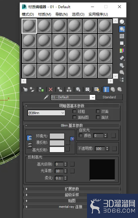The height and width of the screenshot is (218, 138).
Task: Click the Make Preview icon
Action: (122, 58)
